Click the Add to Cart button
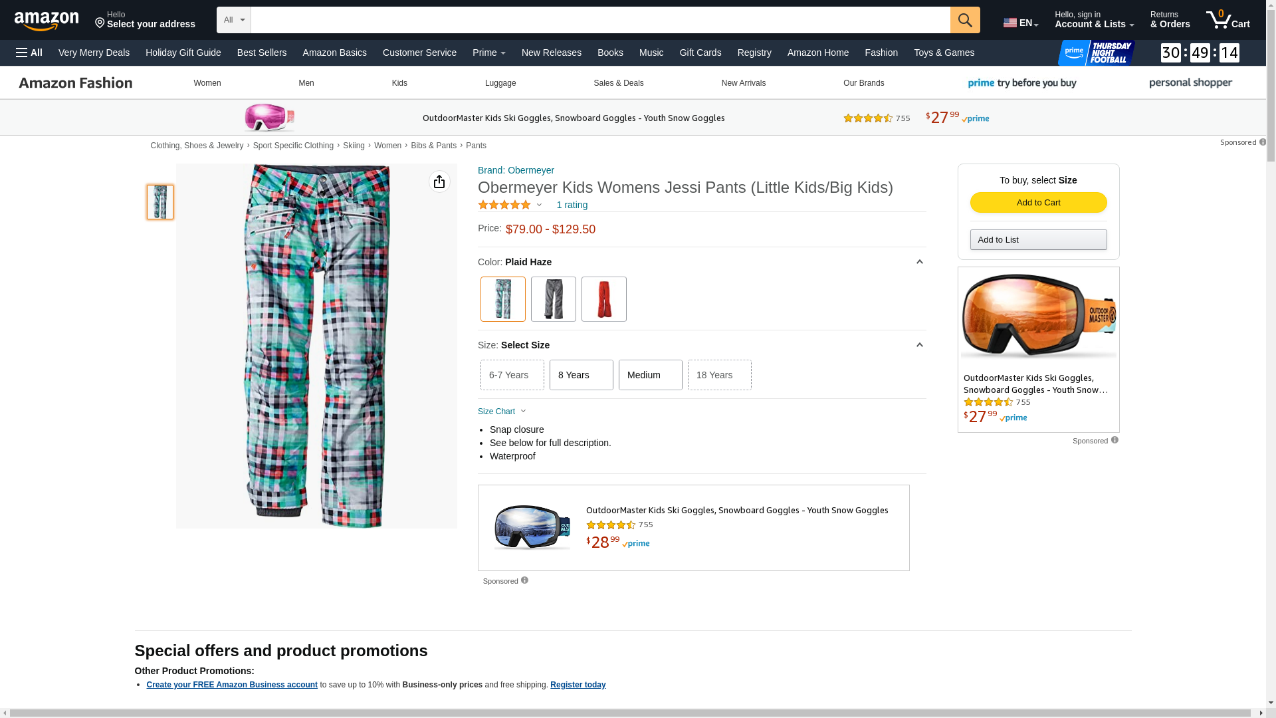 pos(1038,202)
